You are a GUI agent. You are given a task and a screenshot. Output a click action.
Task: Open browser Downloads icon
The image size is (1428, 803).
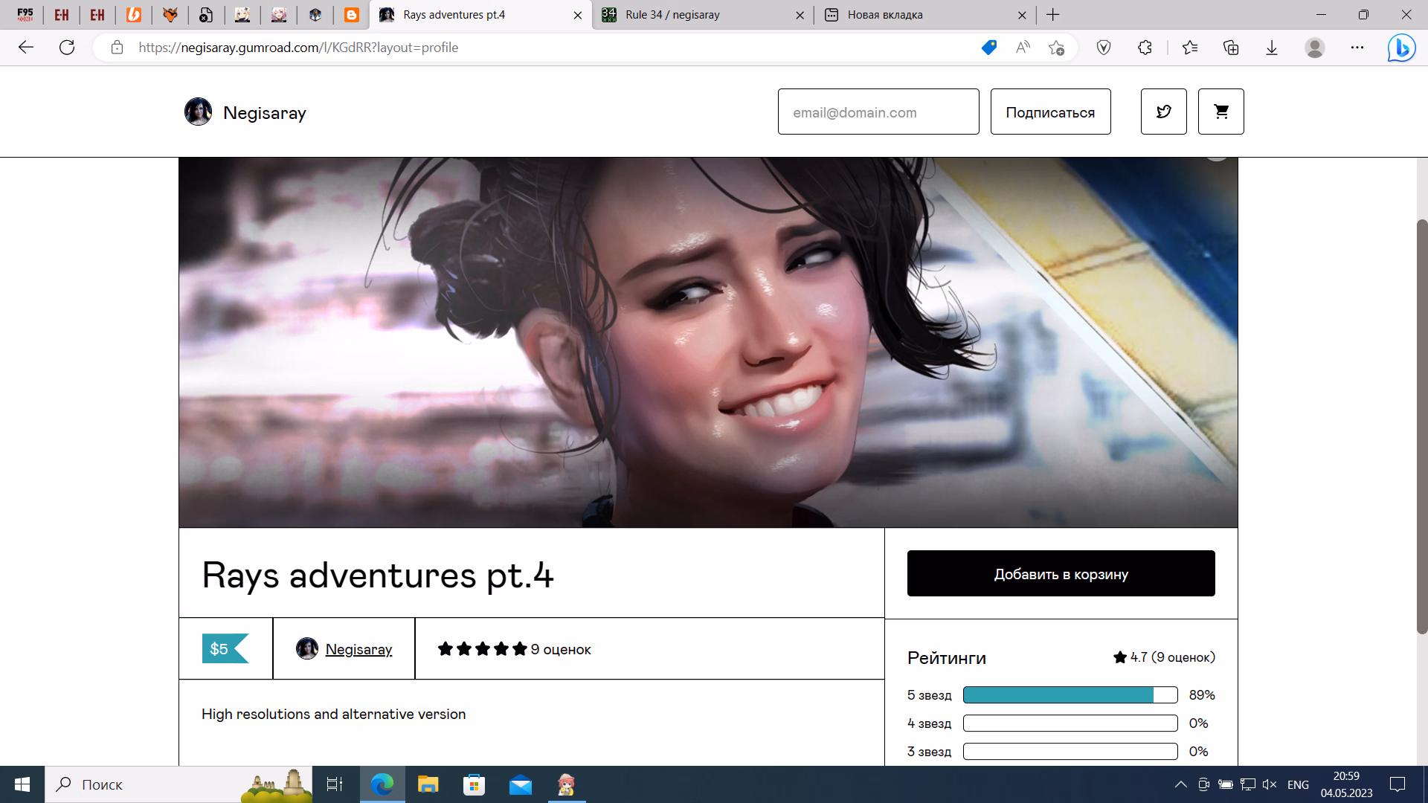point(1272,48)
